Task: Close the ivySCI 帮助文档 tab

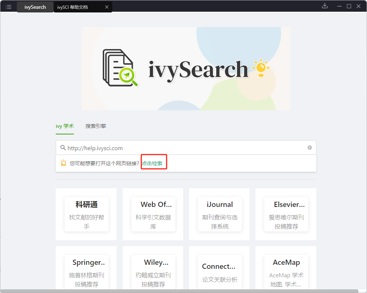Action: pos(107,7)
